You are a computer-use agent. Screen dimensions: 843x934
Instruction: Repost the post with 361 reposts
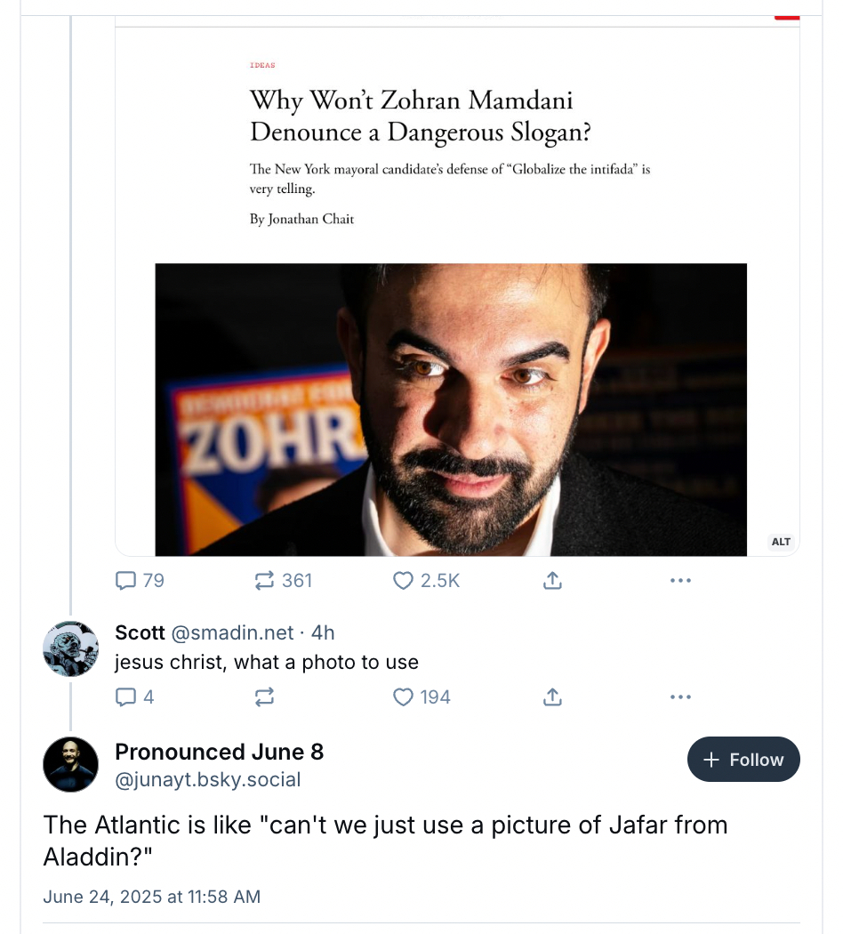click(x=264, y=581)
